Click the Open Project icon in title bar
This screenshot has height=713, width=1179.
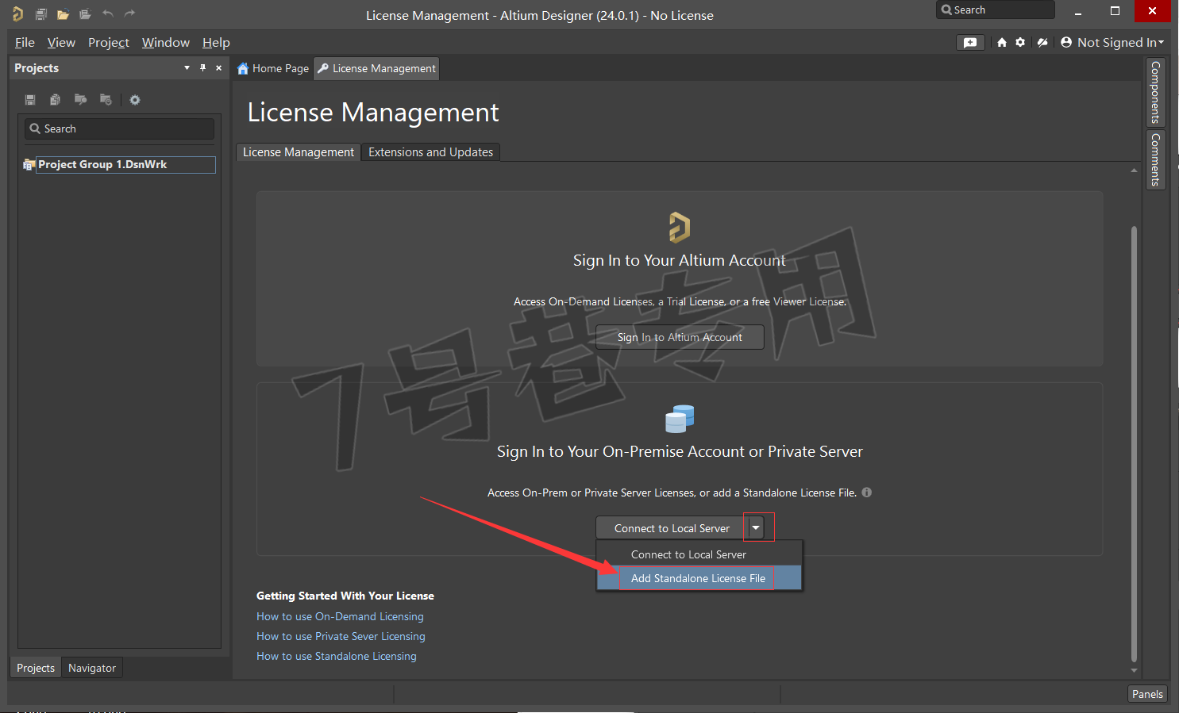85,13
